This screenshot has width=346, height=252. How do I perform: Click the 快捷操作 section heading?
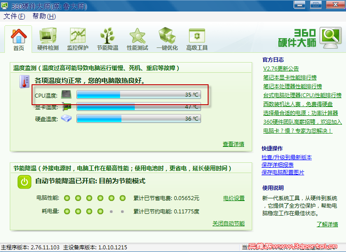coord(272,148)
